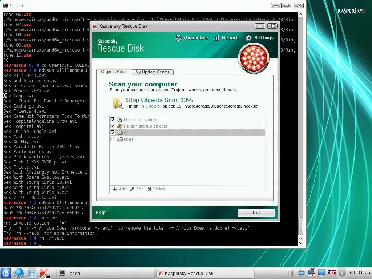Add a new scan object

point(119,189)
